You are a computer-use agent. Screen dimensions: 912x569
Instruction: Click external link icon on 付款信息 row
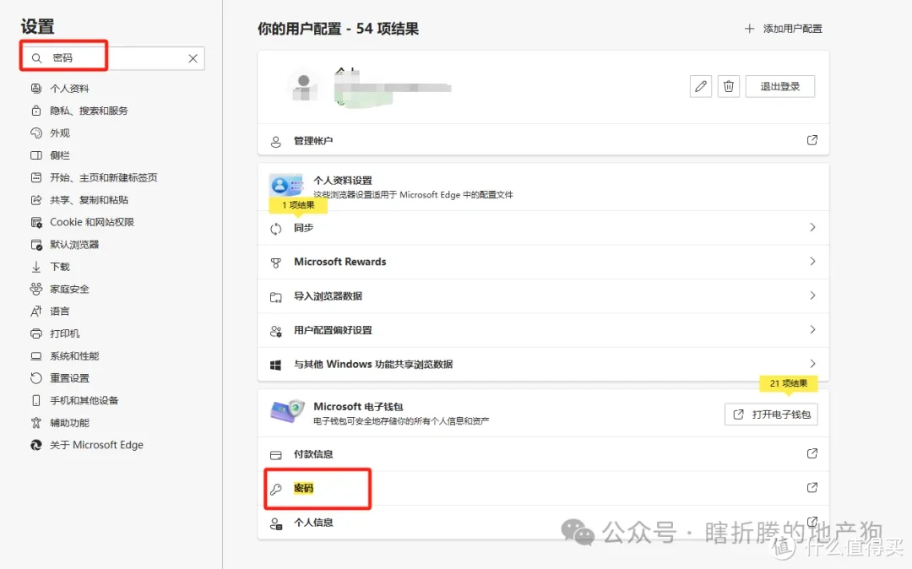[x=812, y=453]
